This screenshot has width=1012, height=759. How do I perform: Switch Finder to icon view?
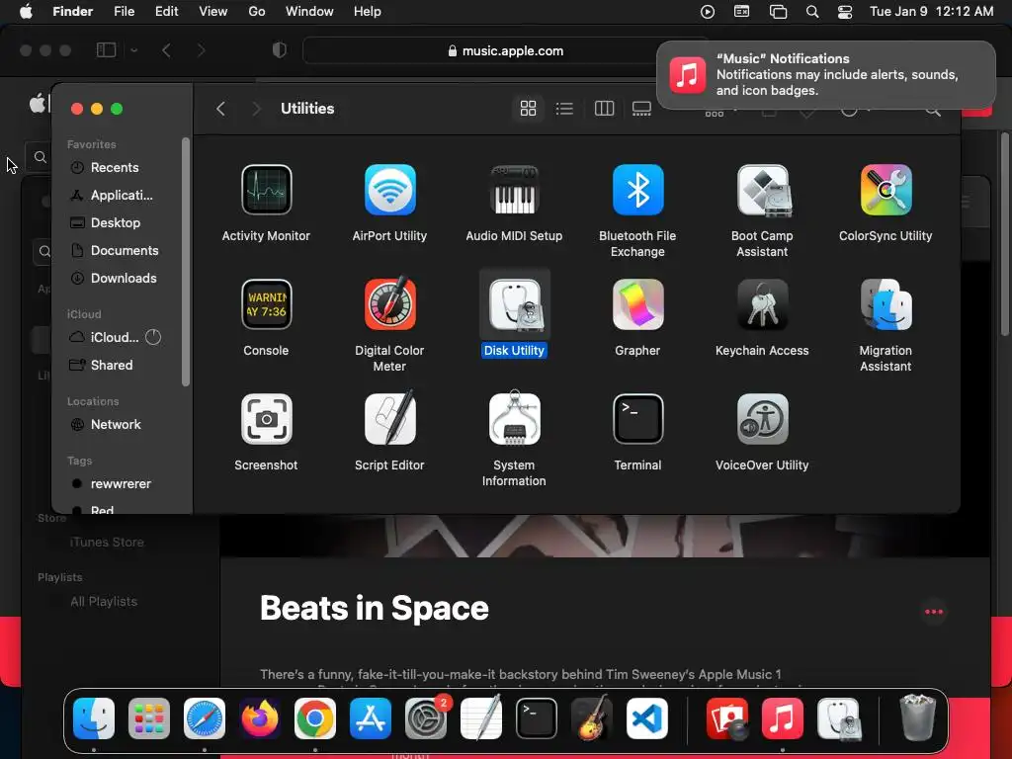[528, 109]
